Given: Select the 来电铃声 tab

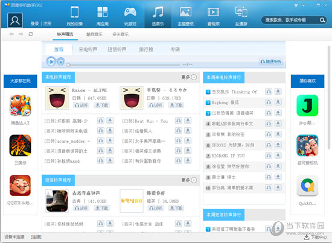Looking at the screenshot, I should [88, 49].
